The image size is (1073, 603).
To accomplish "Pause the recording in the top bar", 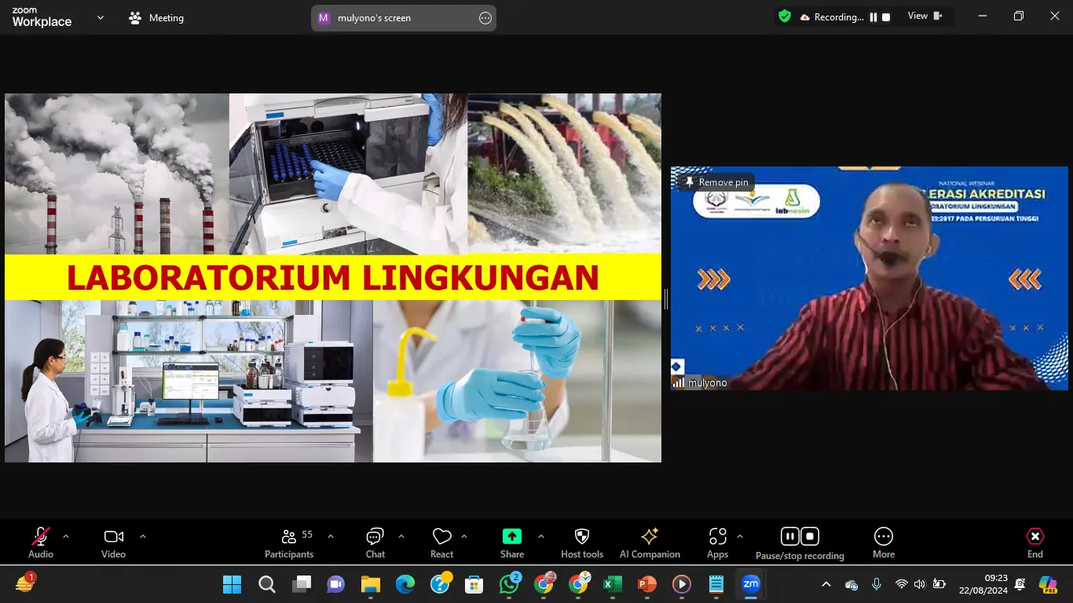I will click(x=873, y=16).
